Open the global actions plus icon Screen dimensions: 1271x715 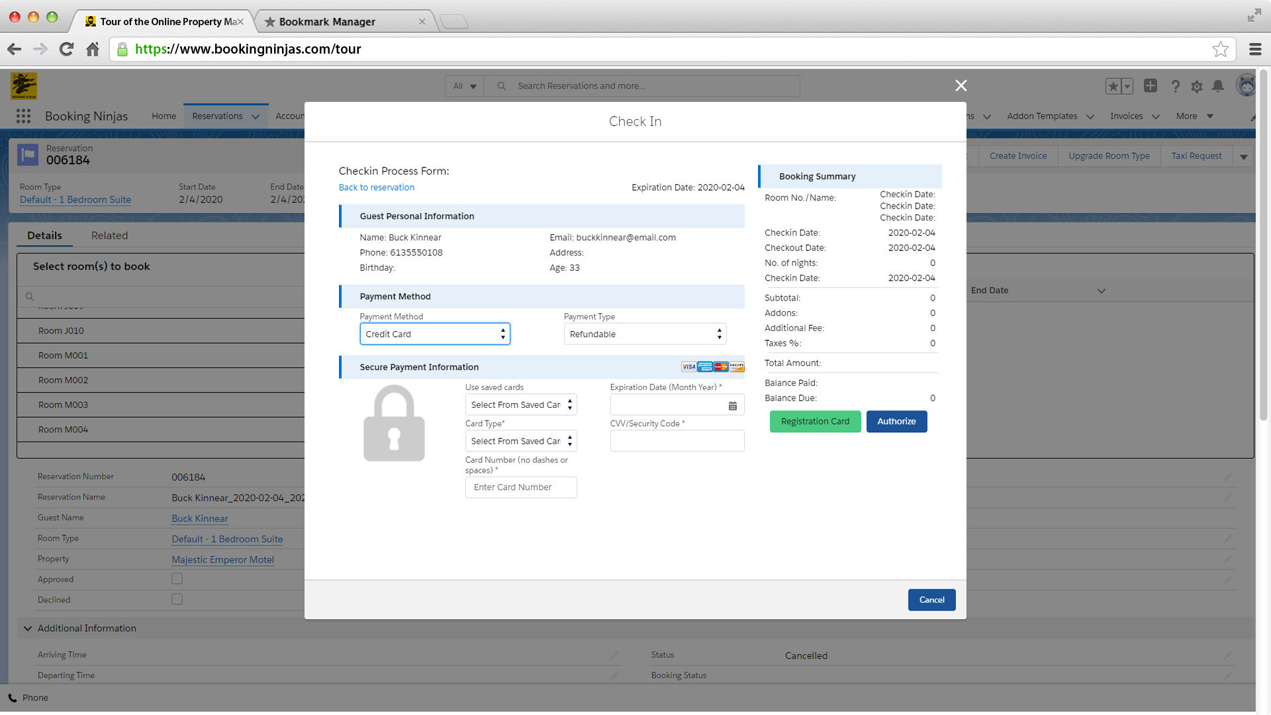click(x=1151, y=85)
